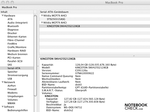Collapse the Netzwerk section triangle
Viewport: 150px width, 112px height.
pos(3,82)
